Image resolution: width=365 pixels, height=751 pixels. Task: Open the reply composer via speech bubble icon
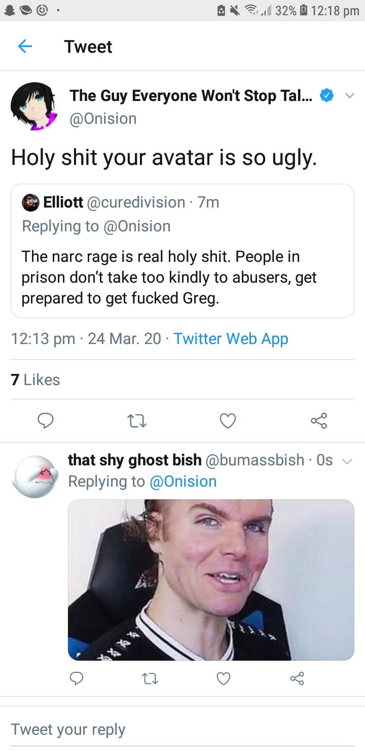coord(46,421)
